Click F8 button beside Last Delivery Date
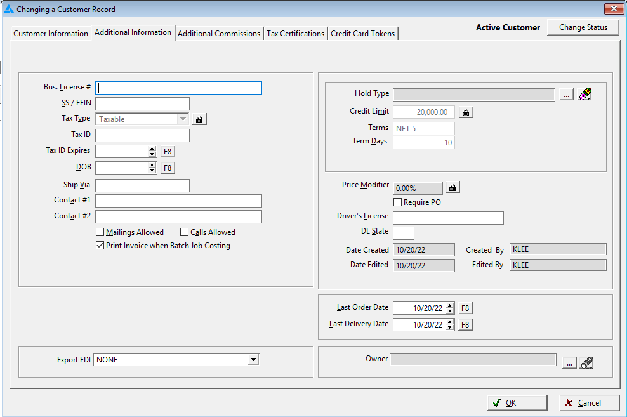Screen dimensions: 627x417 click(465, 324)
